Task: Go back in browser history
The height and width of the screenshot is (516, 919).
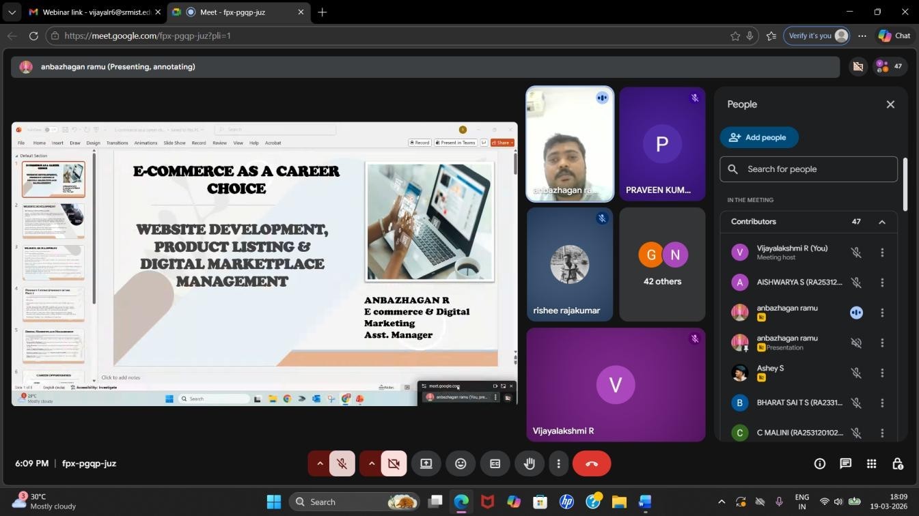Action: point(12,35)
